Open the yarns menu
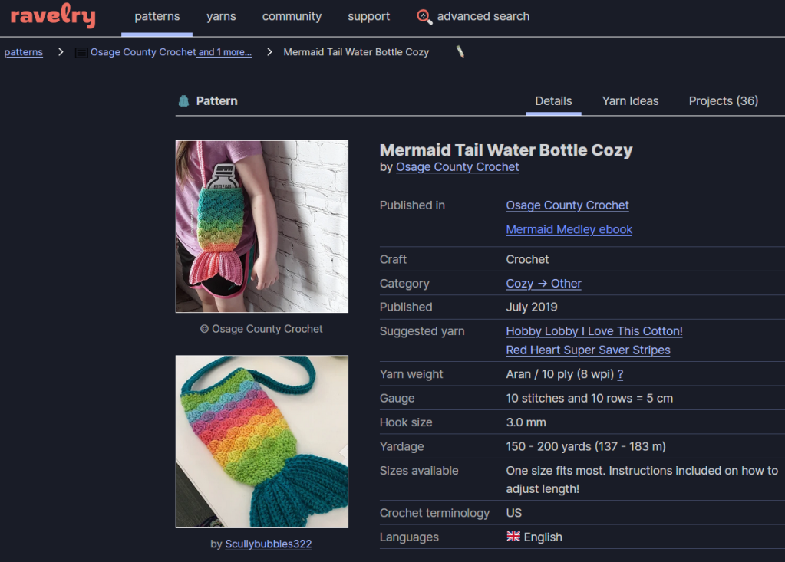This screenshot has height=562, width=785. (x=221, y=16)
